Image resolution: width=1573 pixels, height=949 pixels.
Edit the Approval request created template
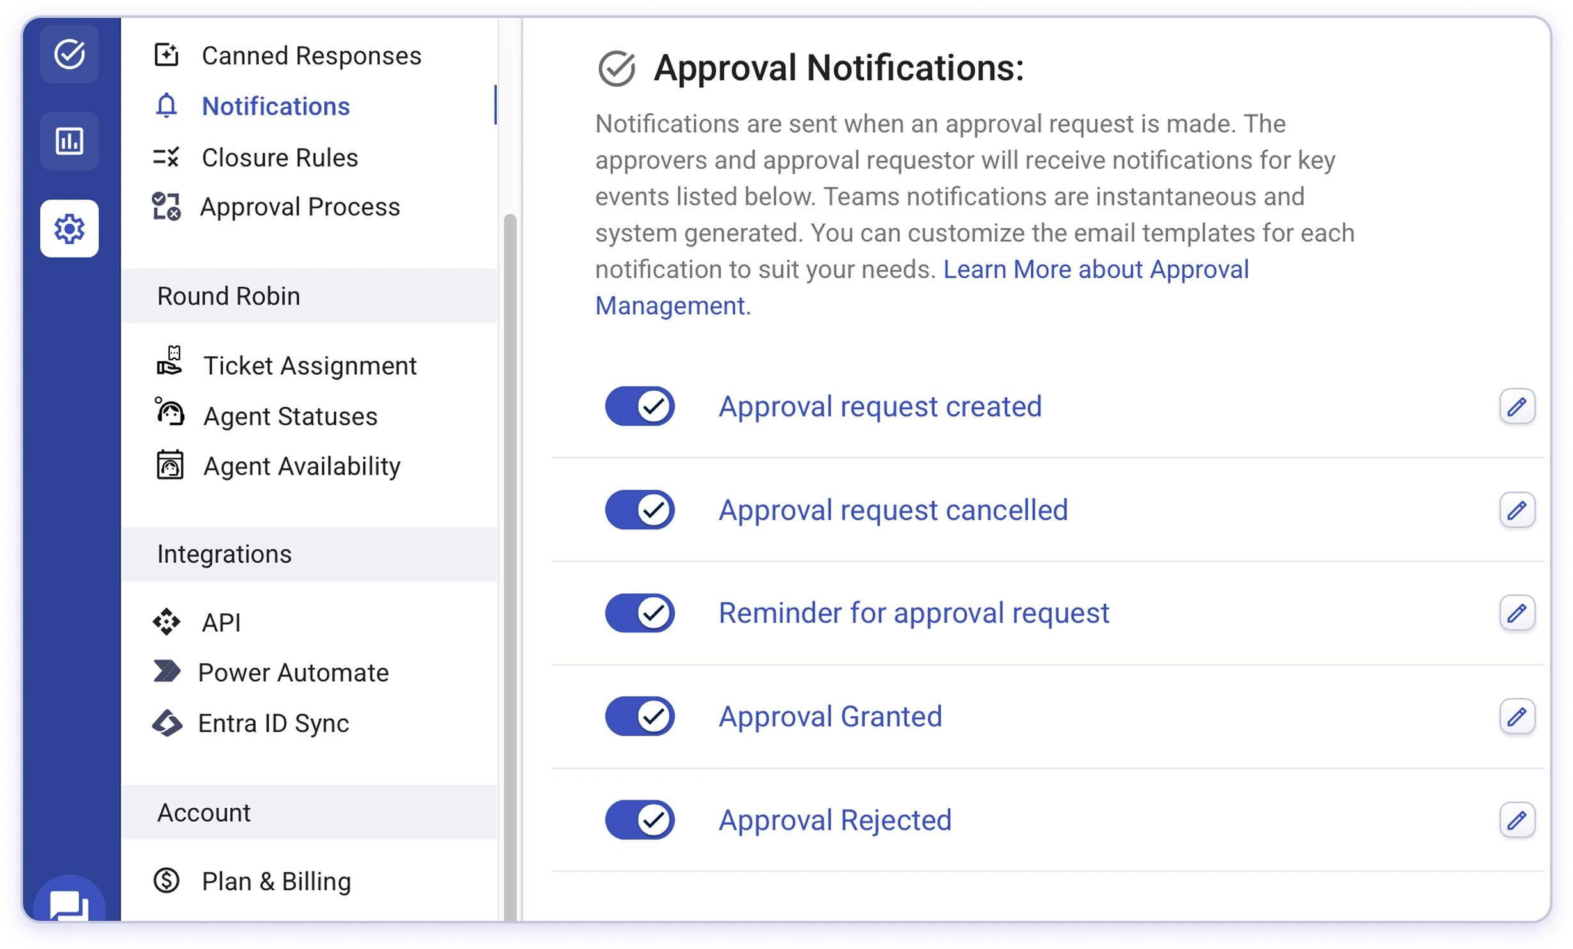[1517, 406]
